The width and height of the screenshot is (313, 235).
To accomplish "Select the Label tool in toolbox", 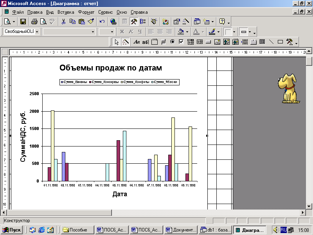I will click(x=137, y=42).
